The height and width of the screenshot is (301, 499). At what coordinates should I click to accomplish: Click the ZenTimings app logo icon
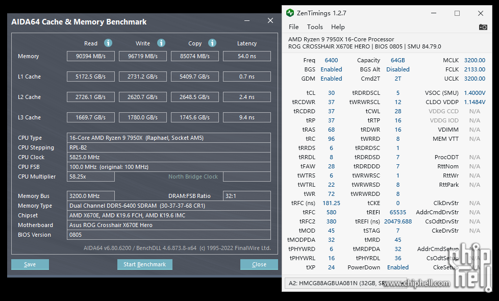point(290,13)
